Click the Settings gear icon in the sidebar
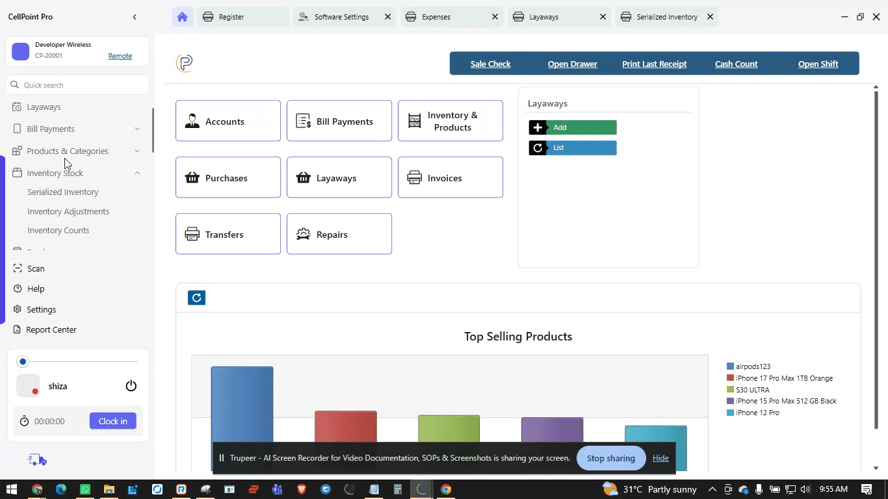The height and width of the screenshot is (499, 888). [18, 309]
